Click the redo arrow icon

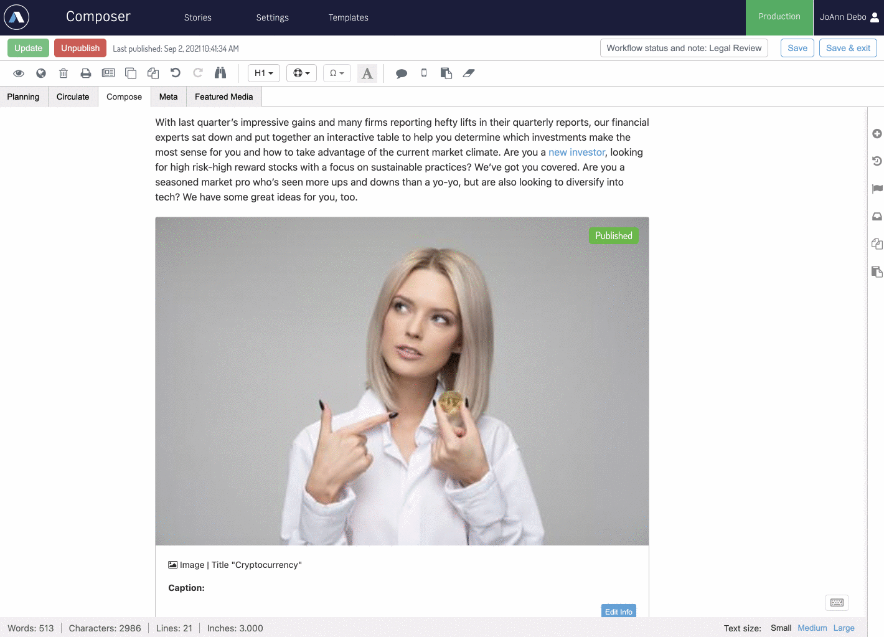coord(198,73)
